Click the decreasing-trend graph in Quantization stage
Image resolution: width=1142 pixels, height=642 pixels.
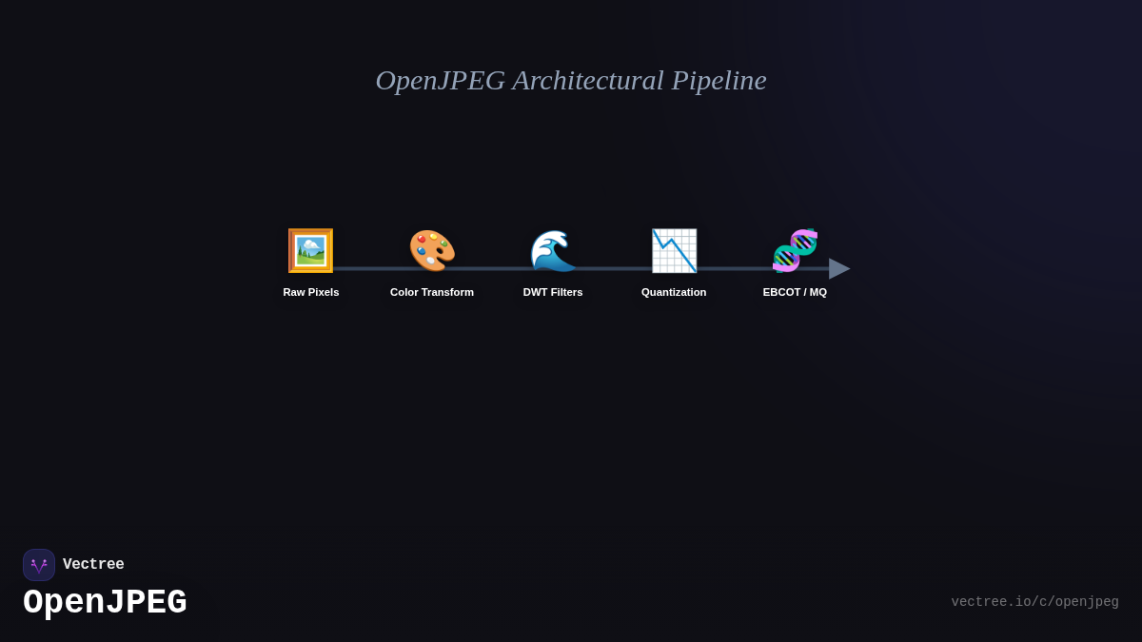coord(674,250)
